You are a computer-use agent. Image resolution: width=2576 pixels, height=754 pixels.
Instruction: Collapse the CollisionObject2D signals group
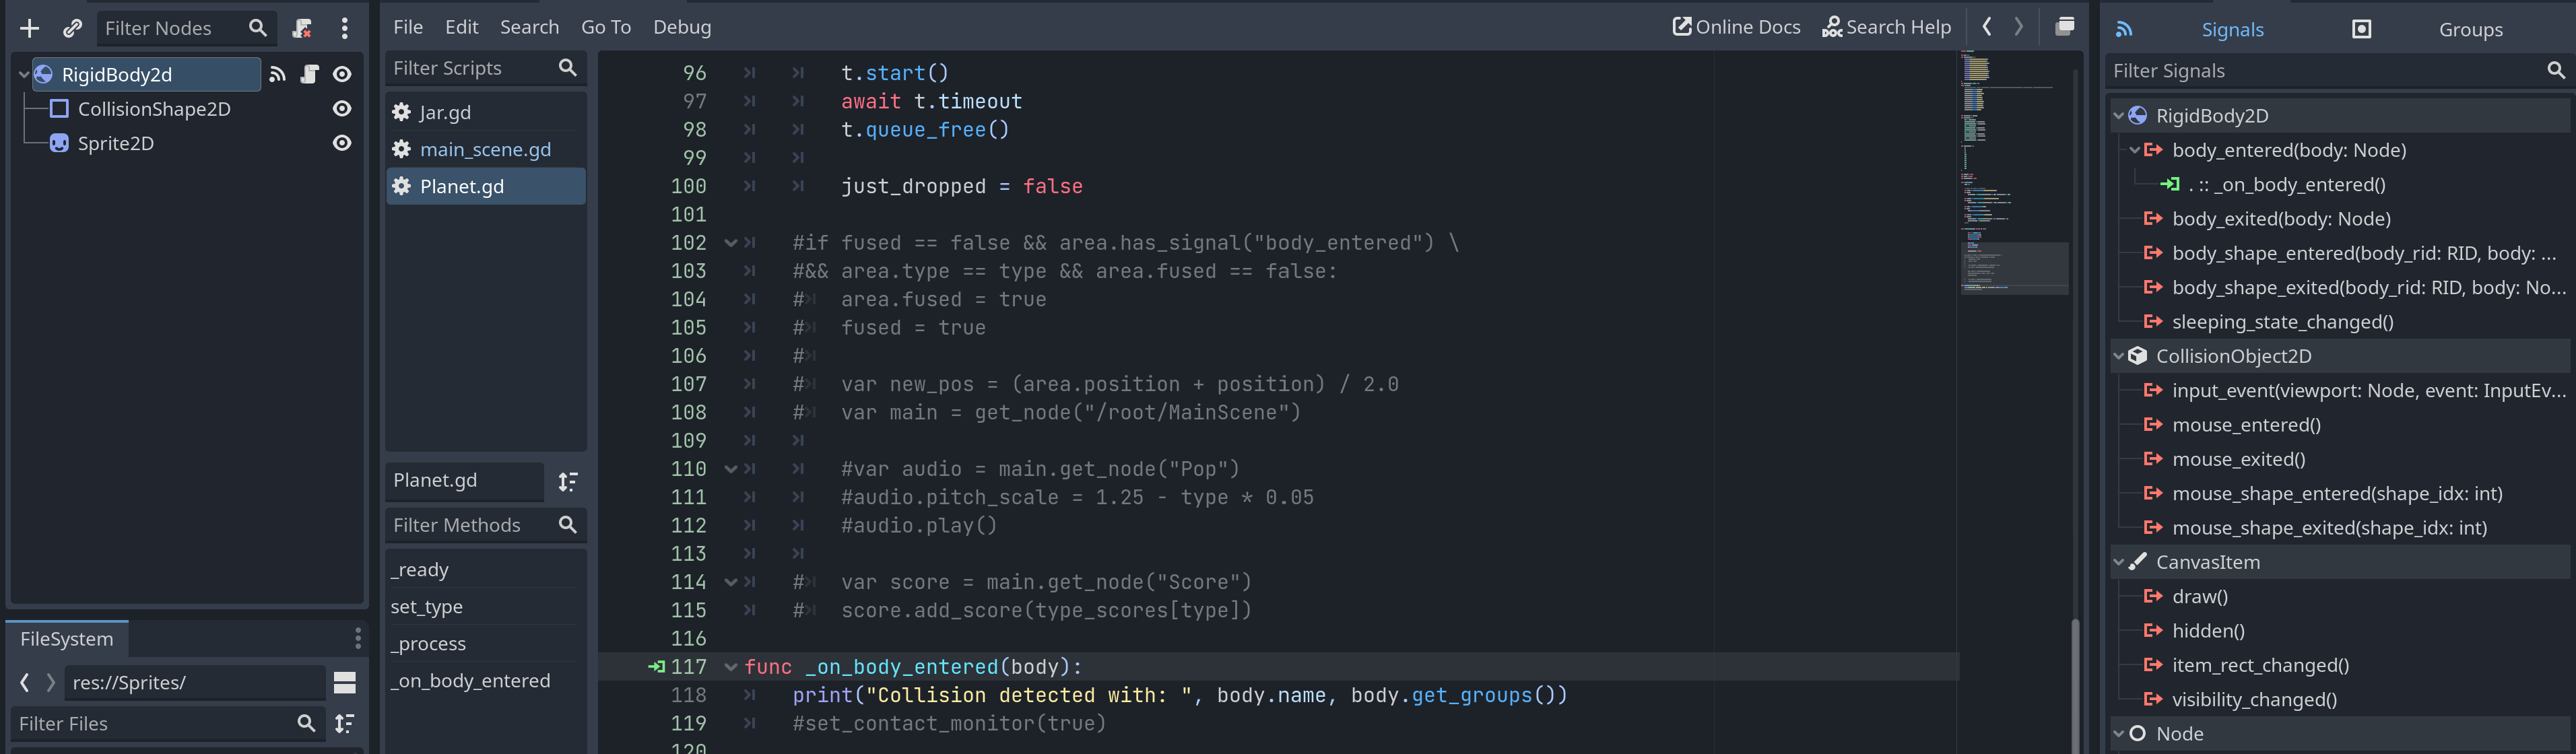2119,356
